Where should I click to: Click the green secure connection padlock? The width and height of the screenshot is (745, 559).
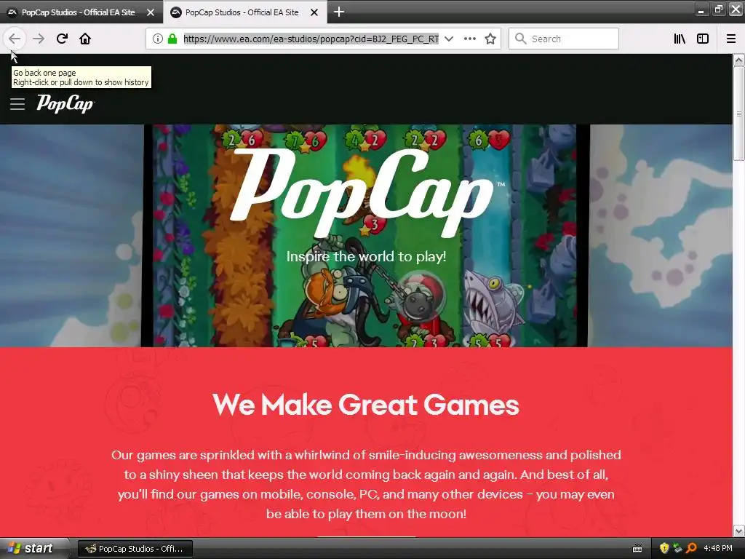[x=172, y=39]
